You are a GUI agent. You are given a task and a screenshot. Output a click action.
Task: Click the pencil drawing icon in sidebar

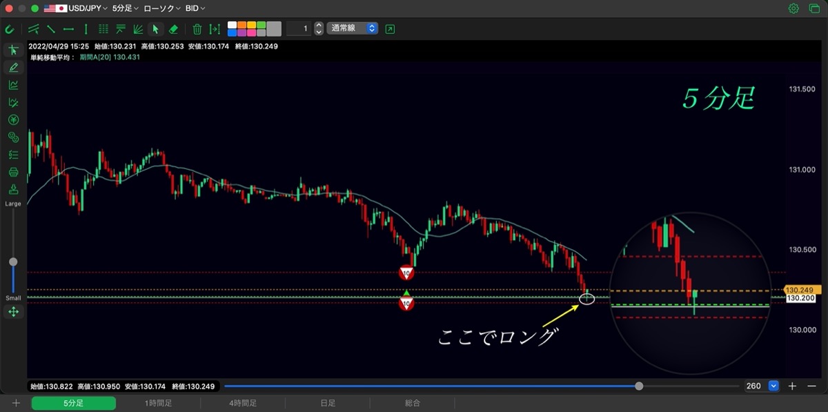pyautogui.click(x=13, y=68)
